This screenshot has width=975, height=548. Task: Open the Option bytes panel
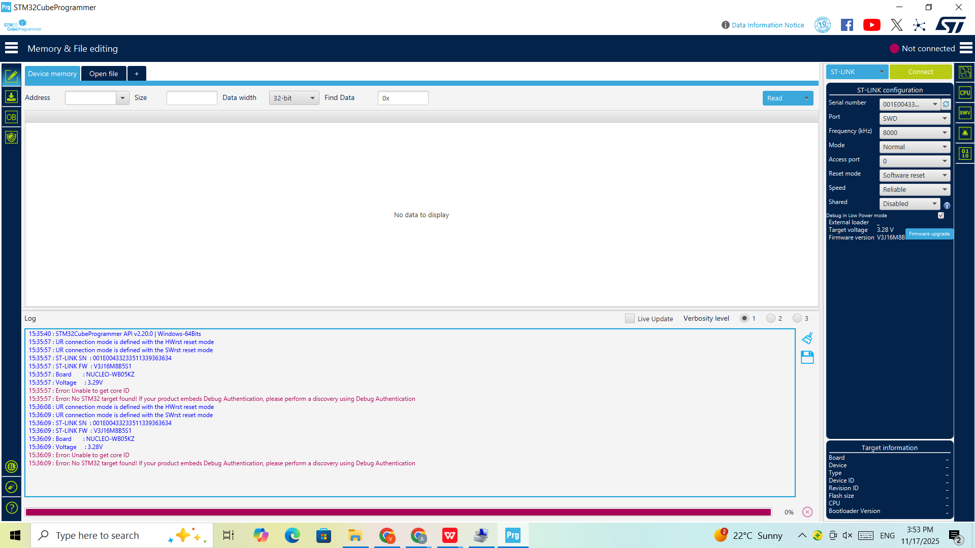coord(11,117)
